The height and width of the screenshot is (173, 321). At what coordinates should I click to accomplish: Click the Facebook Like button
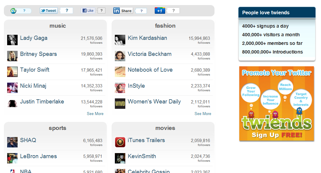tap(88, 11)
